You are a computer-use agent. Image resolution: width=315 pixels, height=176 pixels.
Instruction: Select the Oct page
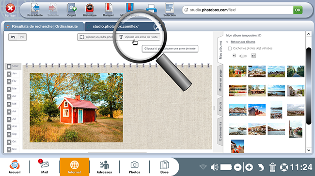12,142
